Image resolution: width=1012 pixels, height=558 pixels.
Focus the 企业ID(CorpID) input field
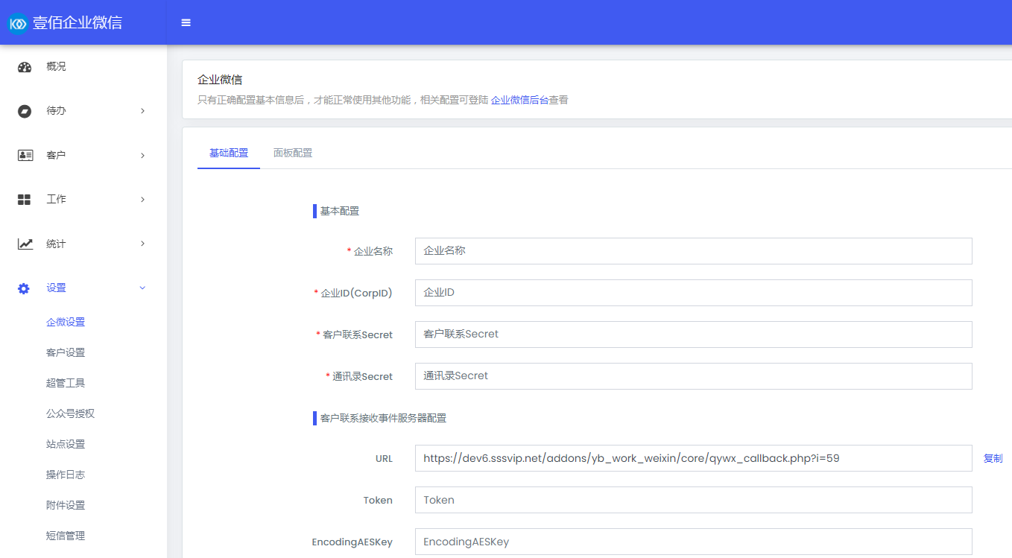(x=693, y=293)
